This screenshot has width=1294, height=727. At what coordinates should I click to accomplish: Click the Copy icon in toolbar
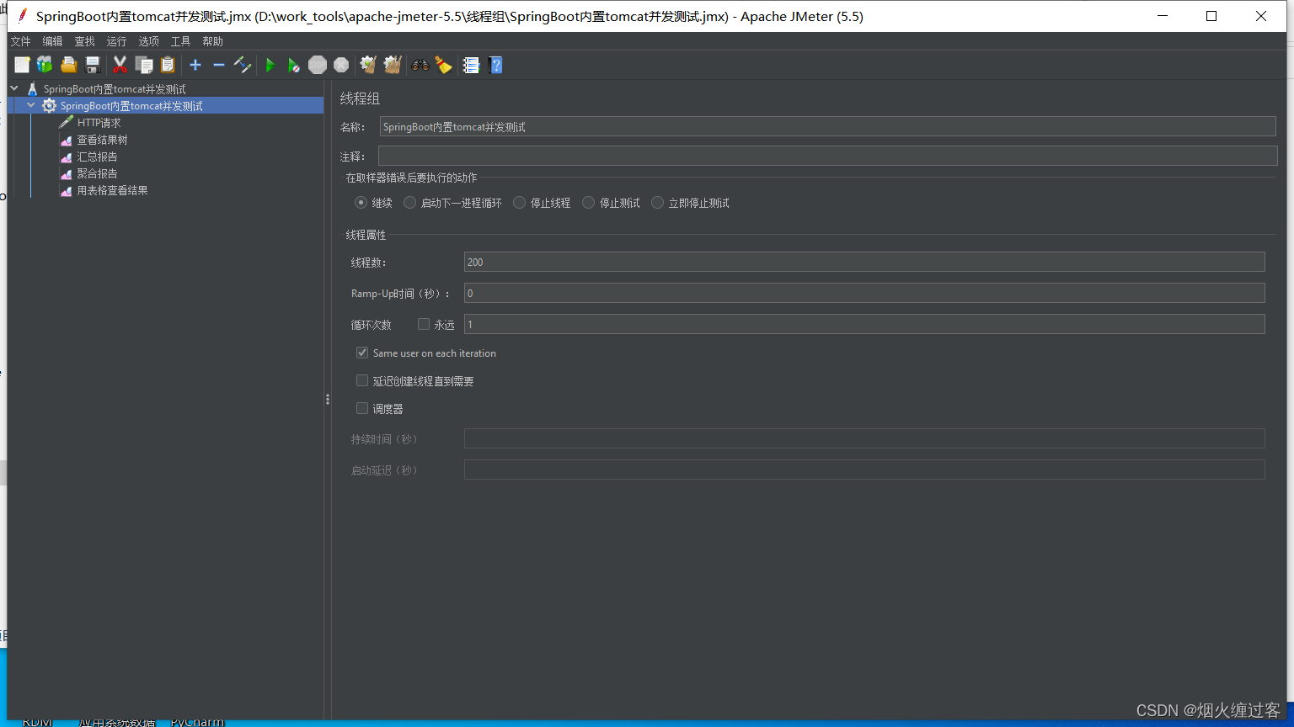click(144, 65)
